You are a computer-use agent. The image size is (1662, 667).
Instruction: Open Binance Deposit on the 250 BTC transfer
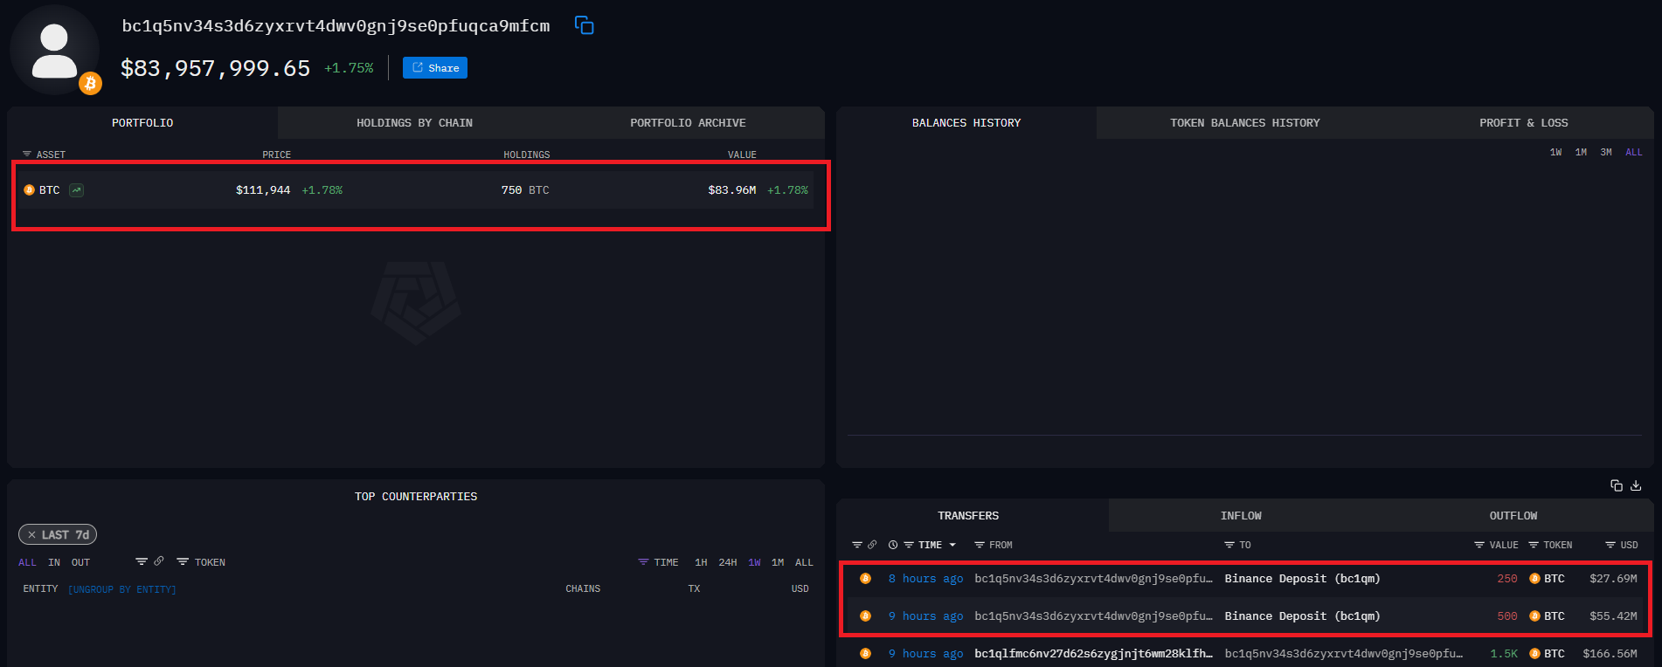pos(1302,579)
